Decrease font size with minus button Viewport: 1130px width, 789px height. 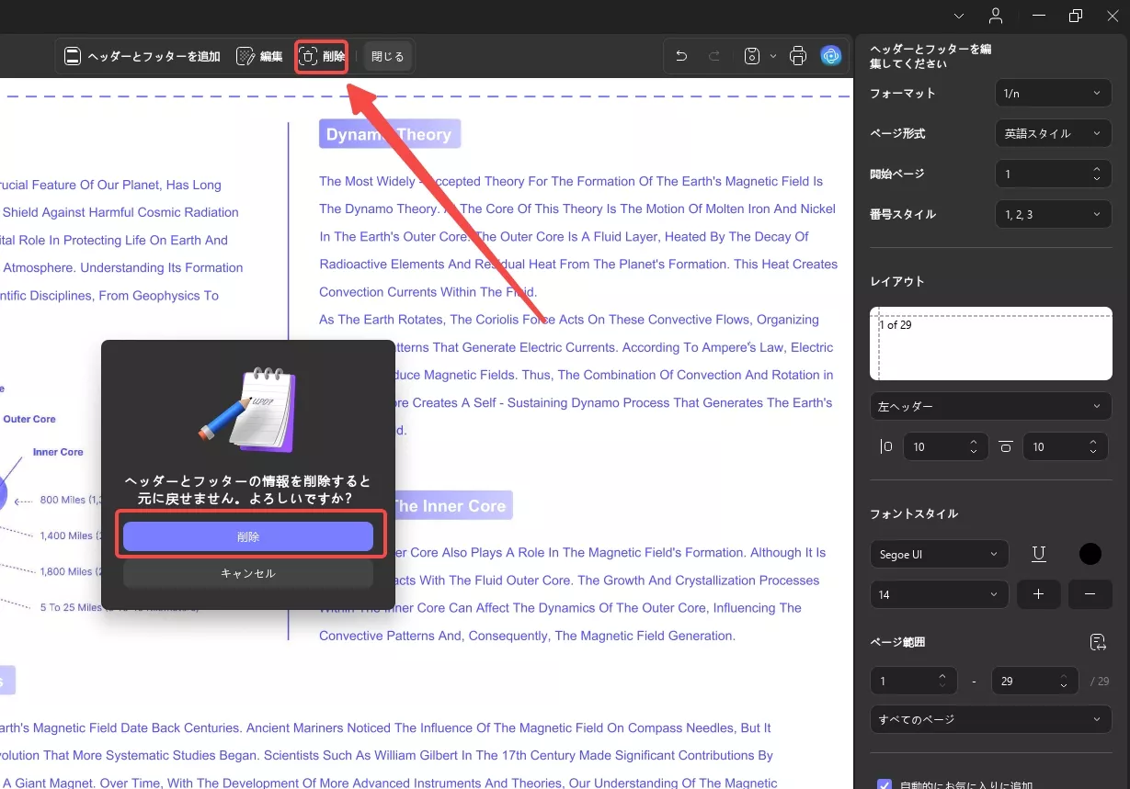[1090, 594]
